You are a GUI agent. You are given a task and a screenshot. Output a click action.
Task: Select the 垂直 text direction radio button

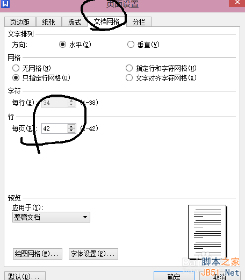pos(131,45)
